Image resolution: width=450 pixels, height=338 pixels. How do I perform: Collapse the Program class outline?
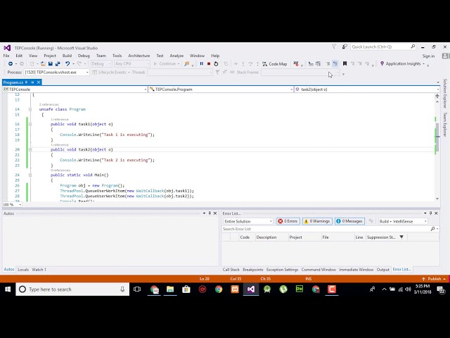point(30,109)
